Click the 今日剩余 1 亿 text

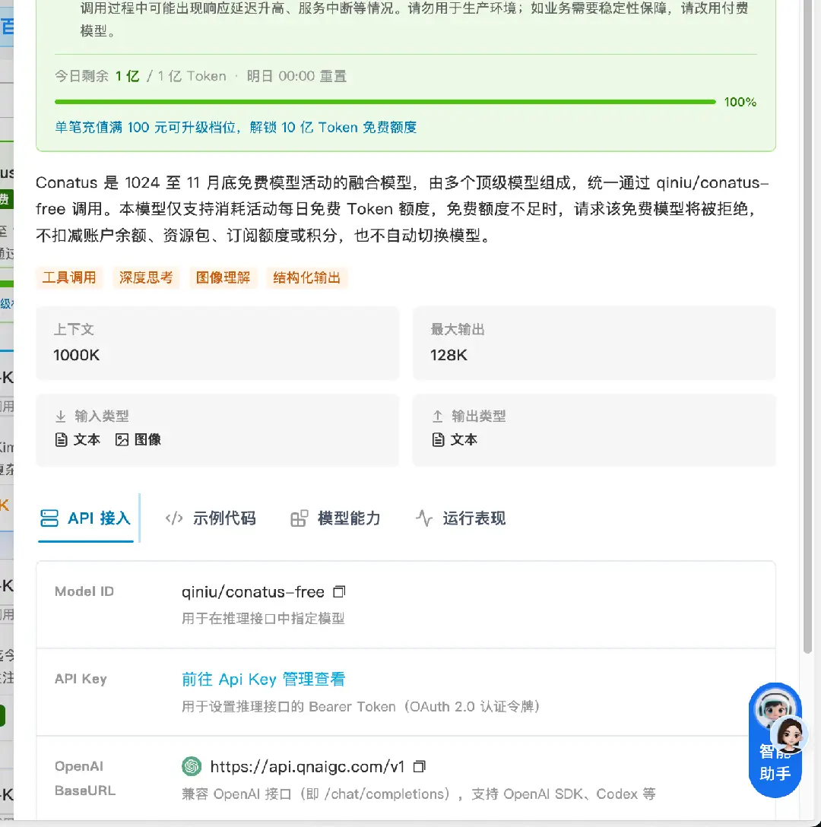97,77
